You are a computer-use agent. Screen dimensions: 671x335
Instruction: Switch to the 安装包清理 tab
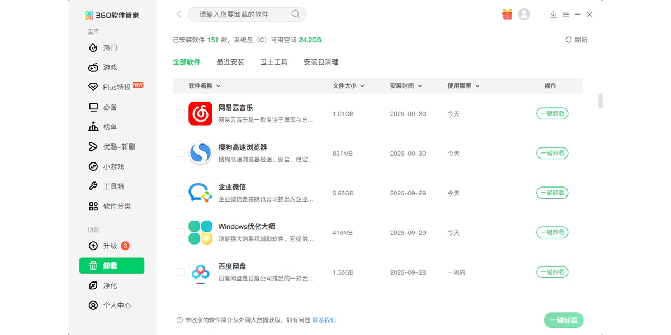click(321, 62)
